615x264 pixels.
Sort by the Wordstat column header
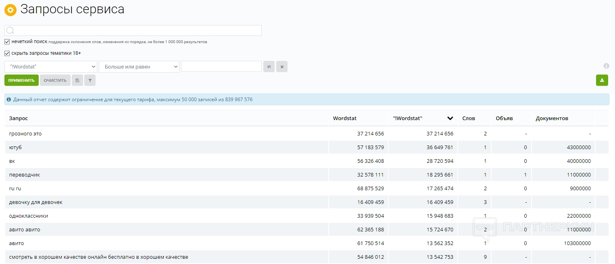(x=345, y=118)
